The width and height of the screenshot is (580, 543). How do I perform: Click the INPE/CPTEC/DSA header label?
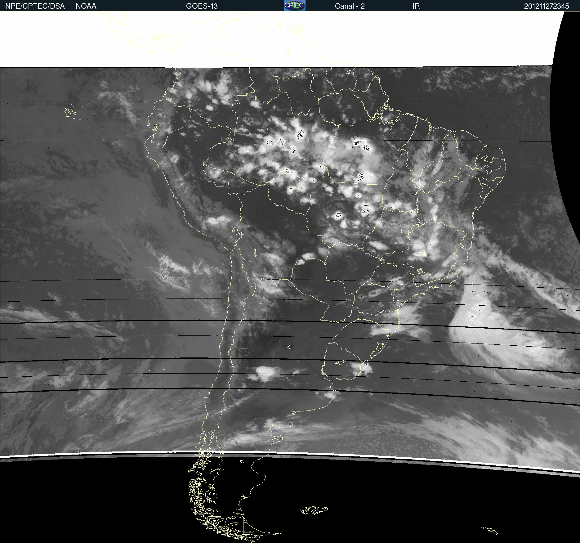[34, 6]
